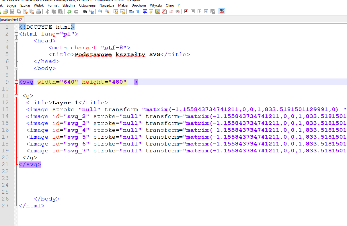Viewport: 347px width, 226px height.
Task: Toggle synchronized vertical scrolling
Action: pos(116,11)
